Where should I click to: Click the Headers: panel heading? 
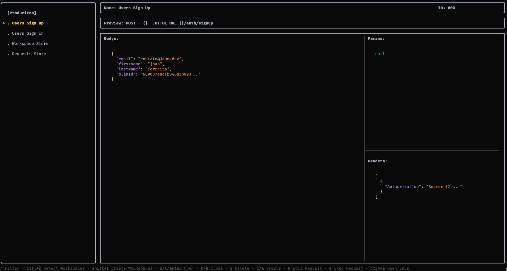pyautogui.click(x=377, y=161)
